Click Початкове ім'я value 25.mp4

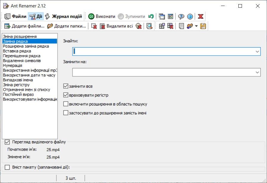pos(53,150)
